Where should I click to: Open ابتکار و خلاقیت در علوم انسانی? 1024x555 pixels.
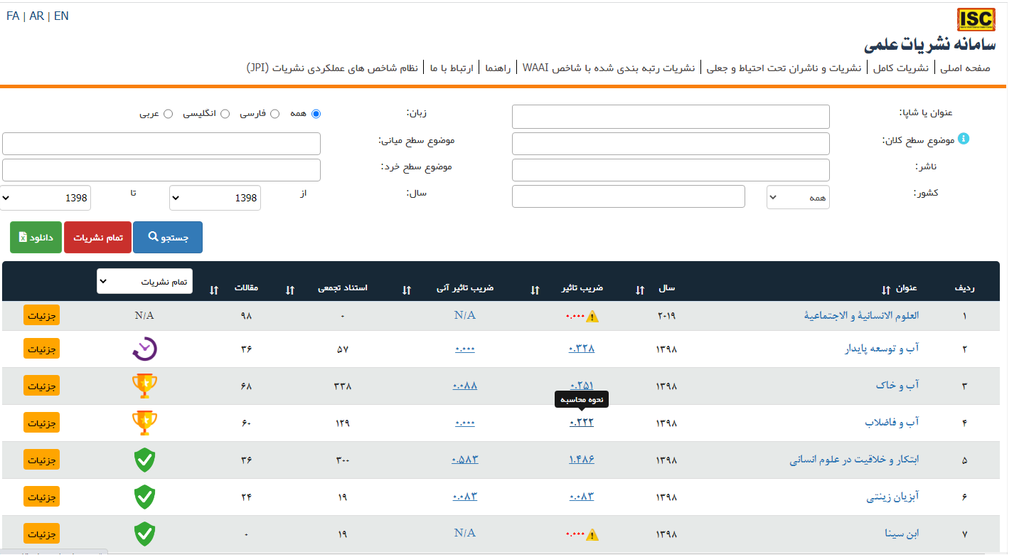click(x=854, y=460)
